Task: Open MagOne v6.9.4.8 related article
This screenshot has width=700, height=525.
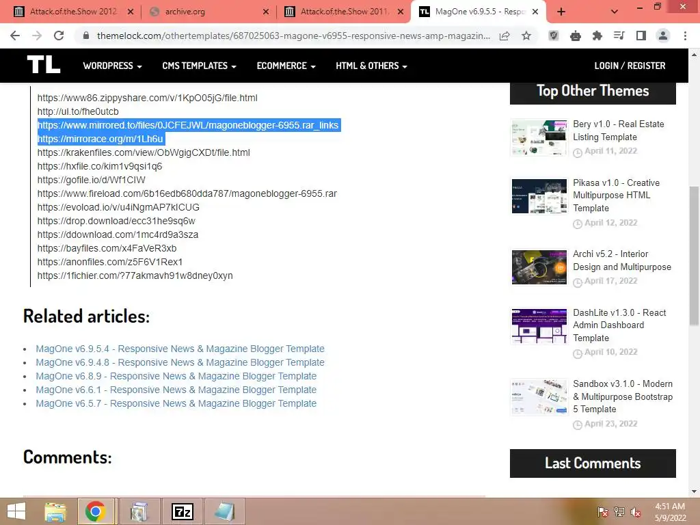Action: (180, 362)
